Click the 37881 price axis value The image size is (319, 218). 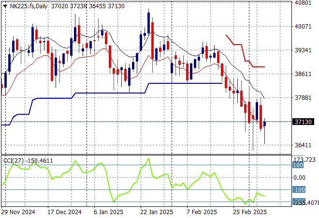point(303,97)
